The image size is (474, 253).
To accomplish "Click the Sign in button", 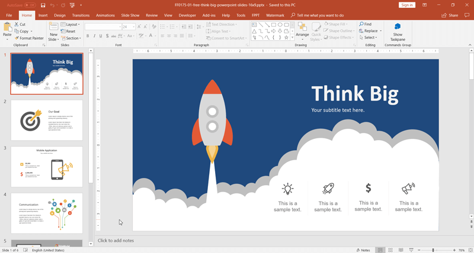I will coord(406,5).
